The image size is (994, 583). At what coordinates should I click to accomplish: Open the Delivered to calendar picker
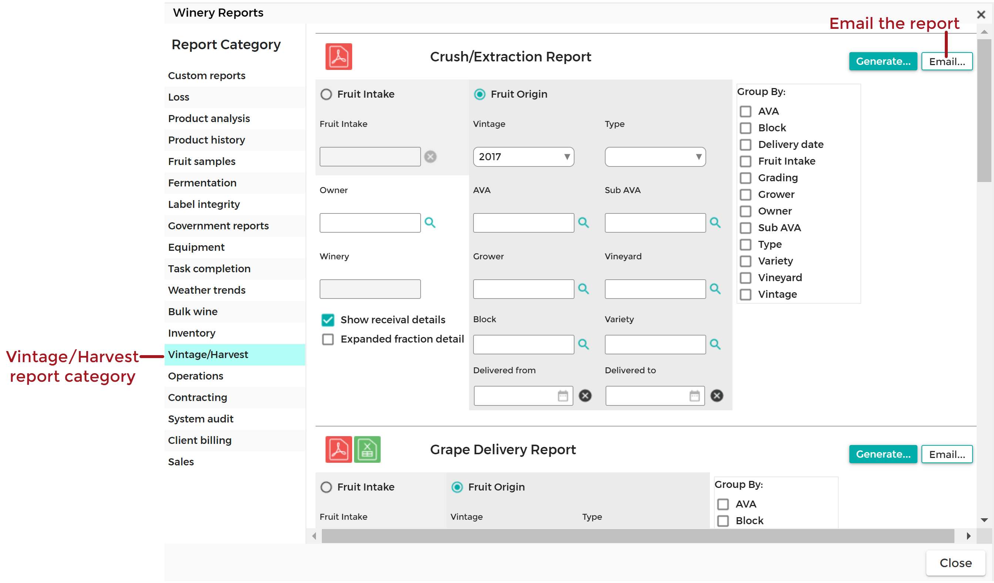click(x=694, y=396)
